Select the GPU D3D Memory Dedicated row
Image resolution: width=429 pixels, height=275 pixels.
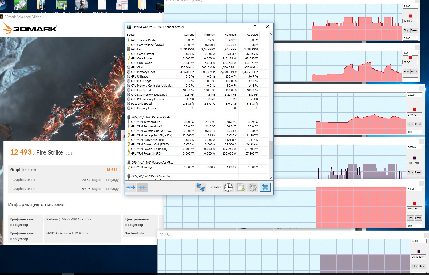197,95
